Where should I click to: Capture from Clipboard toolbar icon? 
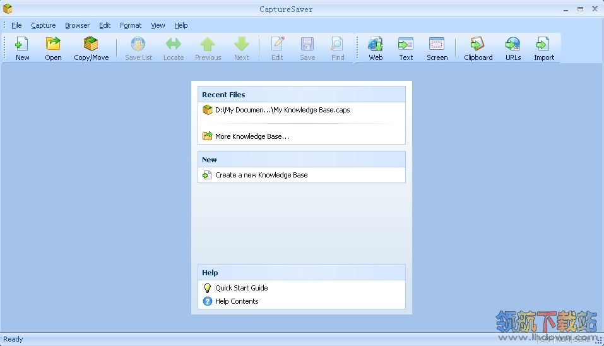click(478, 48)
